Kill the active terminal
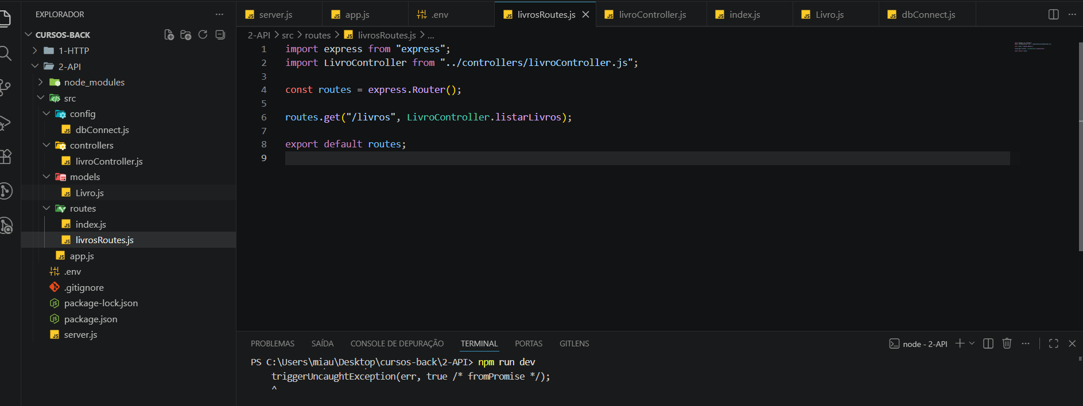 click(1007, 343)
